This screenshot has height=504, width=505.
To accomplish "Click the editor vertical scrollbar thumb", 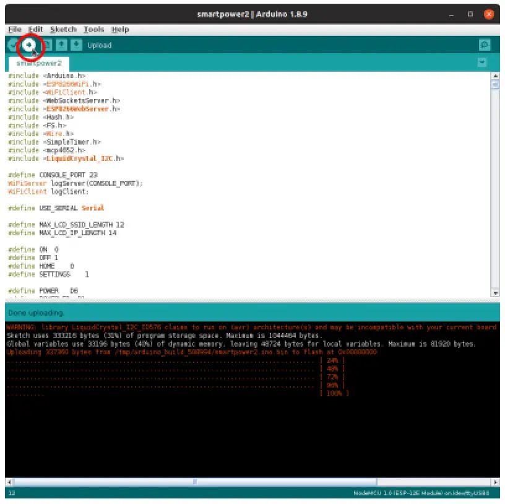I will click(x=495, y=85).
